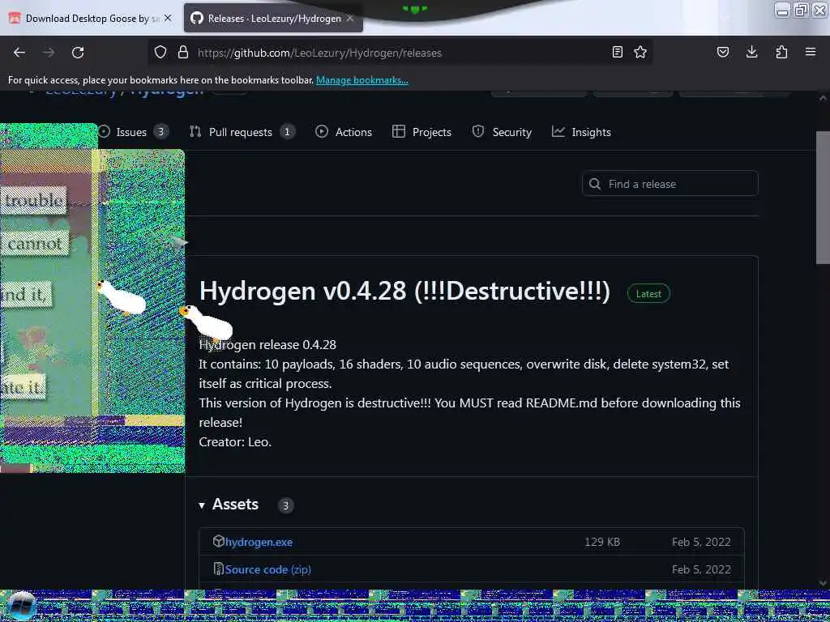Open the Firefox application menu
The height and width of the screenshot is (622, 830).
click(811, 52)
